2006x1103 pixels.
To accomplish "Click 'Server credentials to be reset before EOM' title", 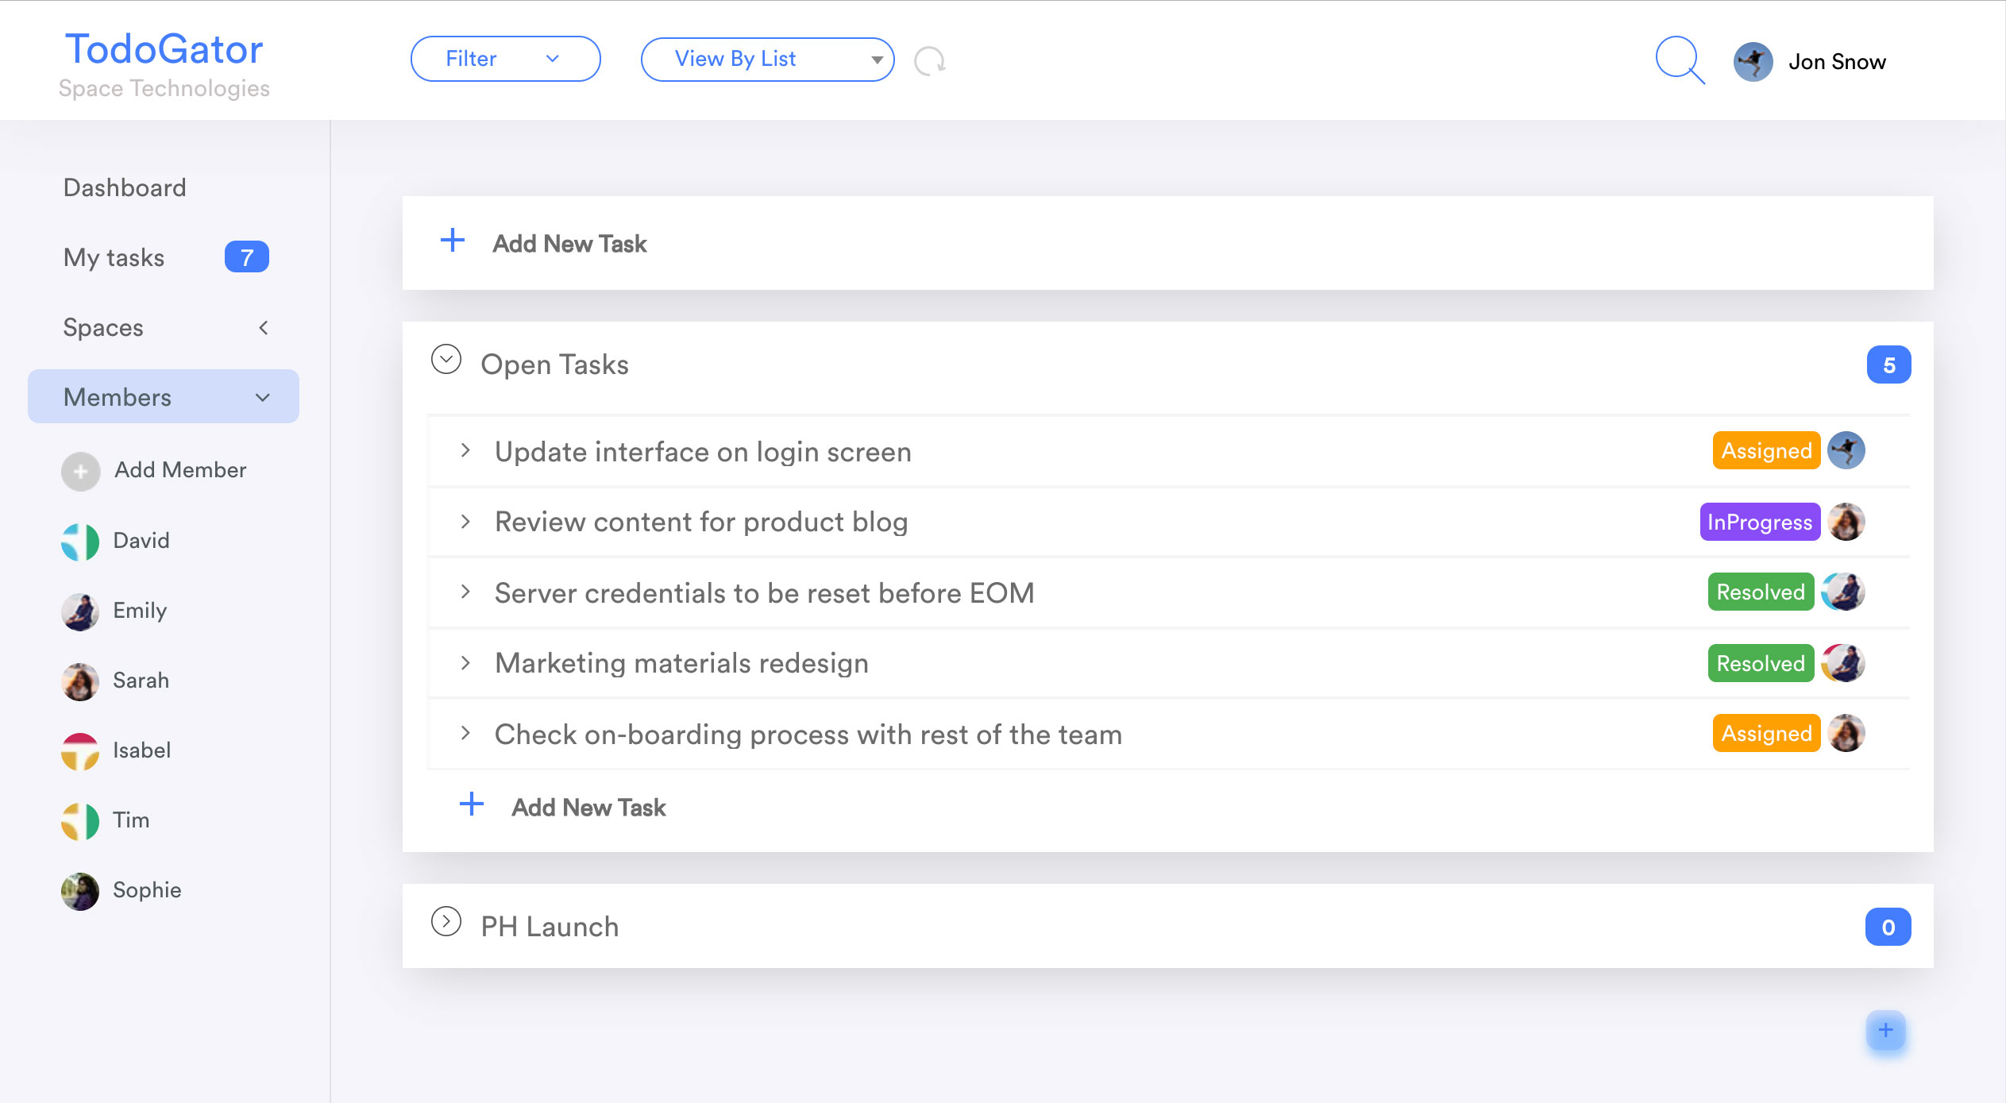I will (x=764, y=592).
